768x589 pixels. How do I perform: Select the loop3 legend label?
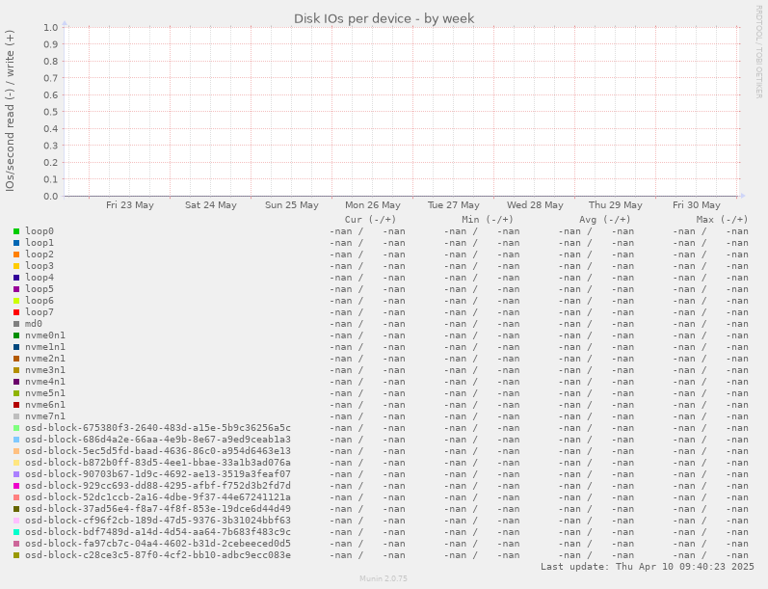coord(40,266)
